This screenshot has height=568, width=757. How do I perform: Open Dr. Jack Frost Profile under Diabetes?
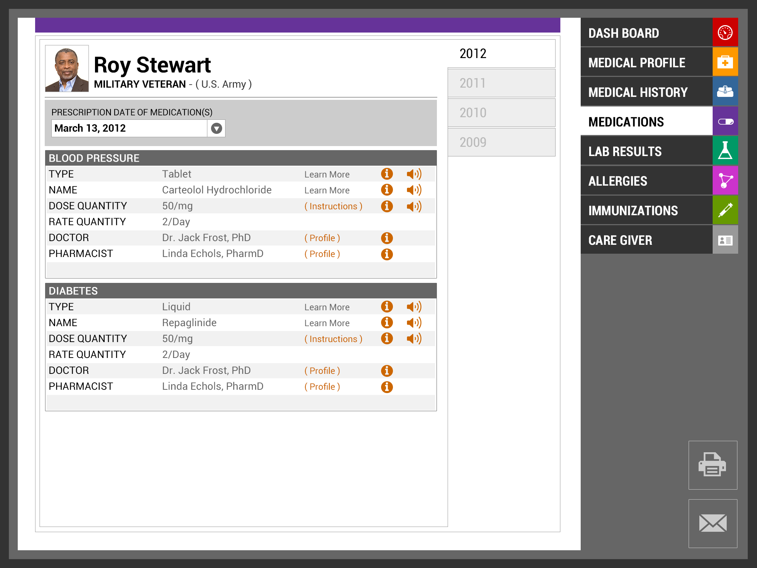(322, 371)
